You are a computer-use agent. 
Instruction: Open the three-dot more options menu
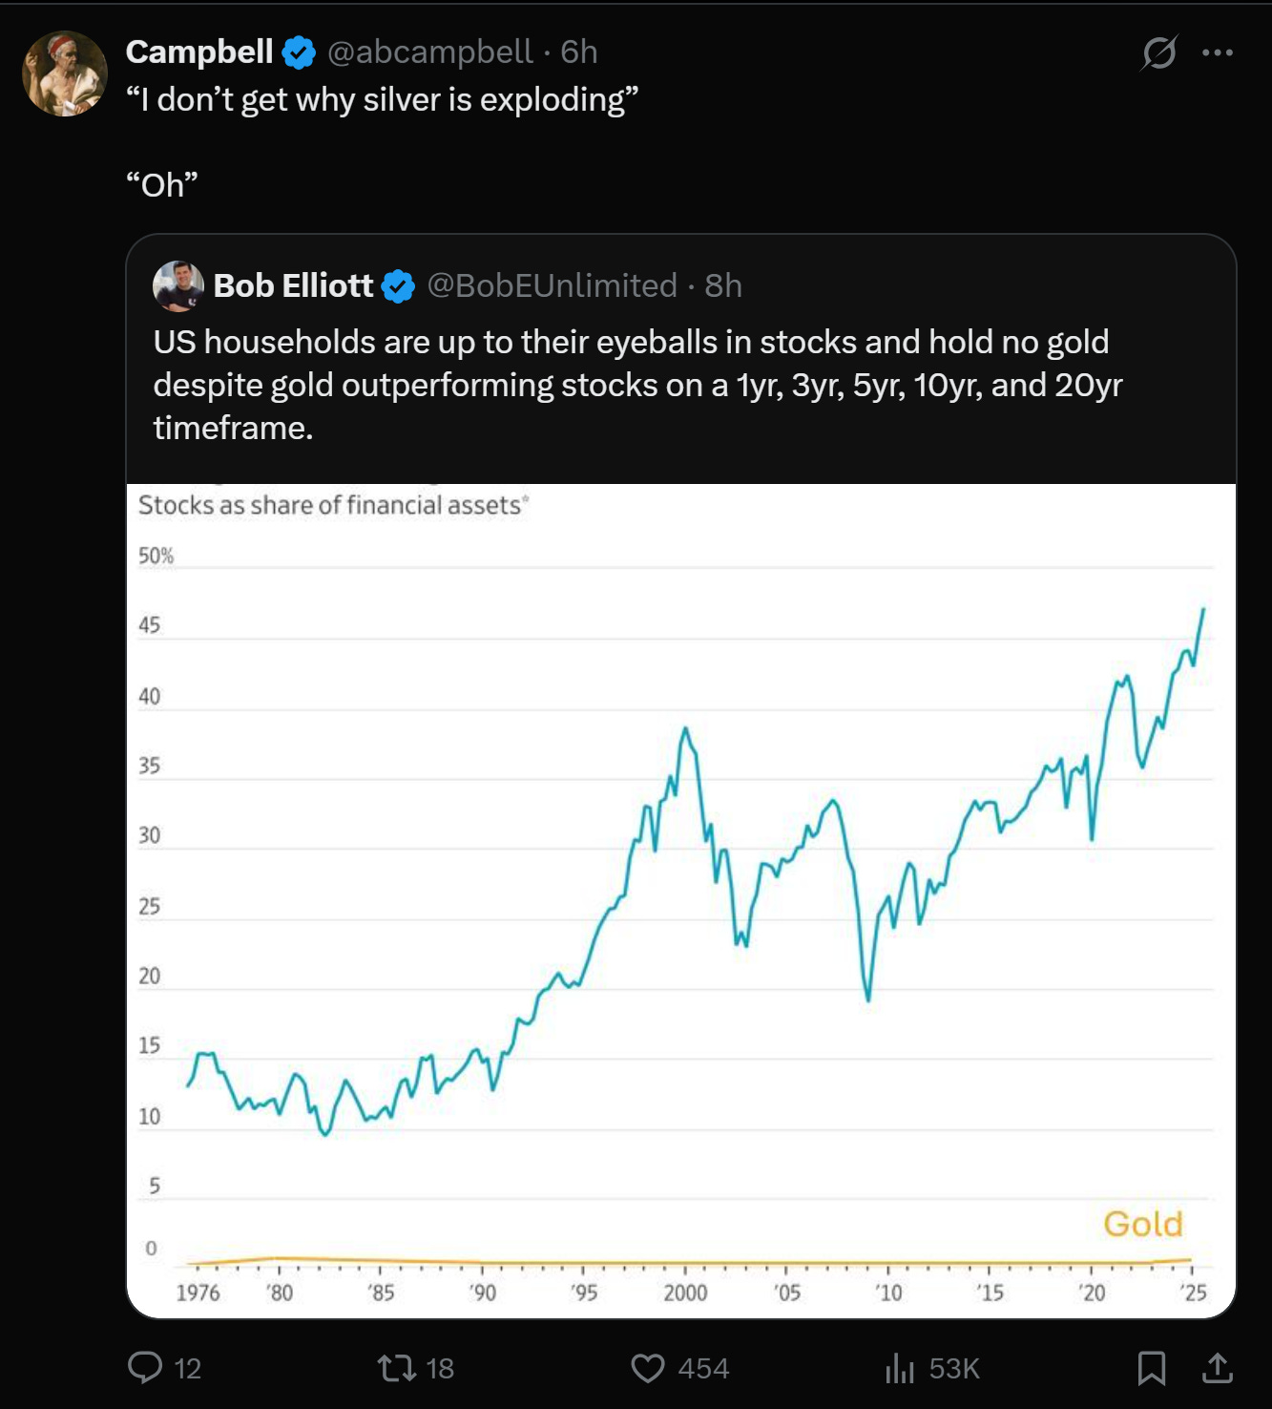pos(1218,53)
